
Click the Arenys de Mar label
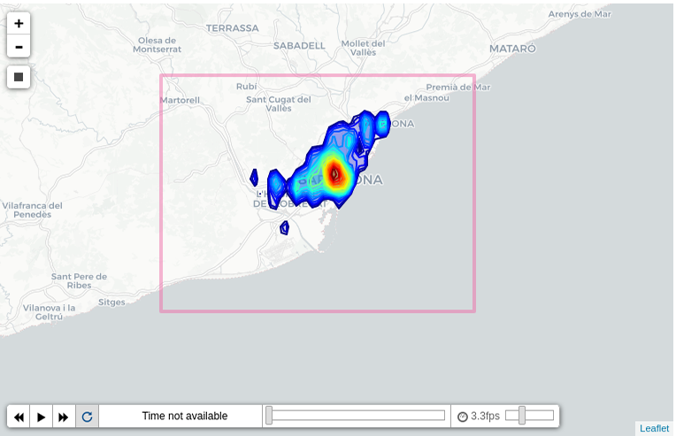click(580, 14)
